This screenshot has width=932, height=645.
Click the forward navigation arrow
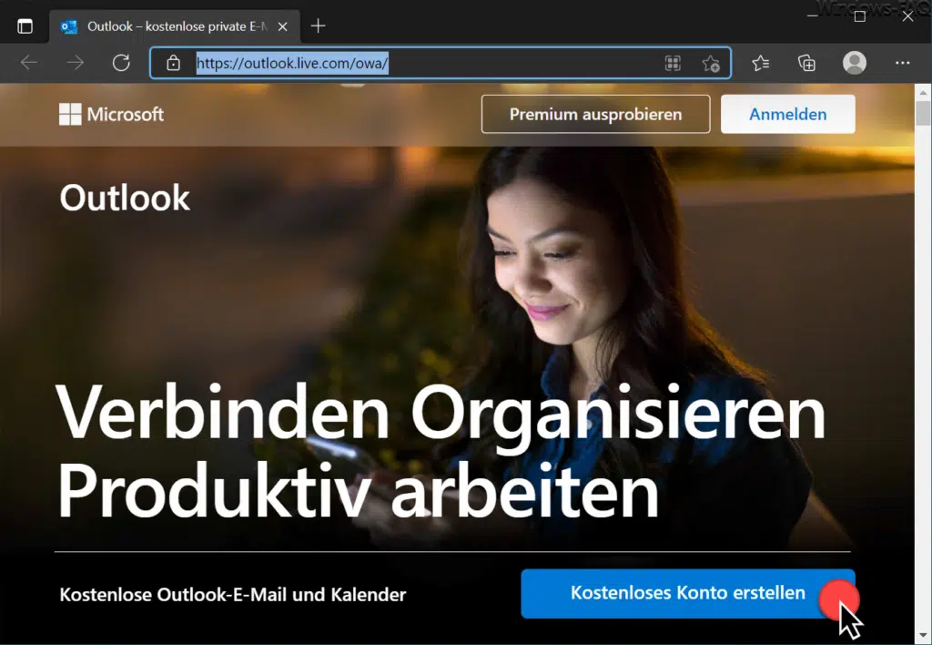(75, 63)
